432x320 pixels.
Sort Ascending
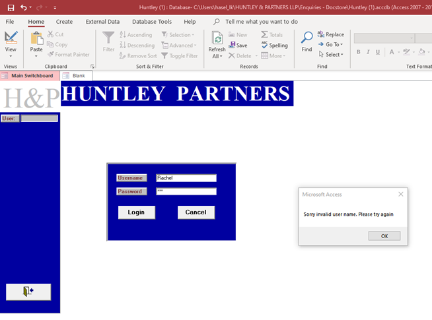[x=136, y=35]
